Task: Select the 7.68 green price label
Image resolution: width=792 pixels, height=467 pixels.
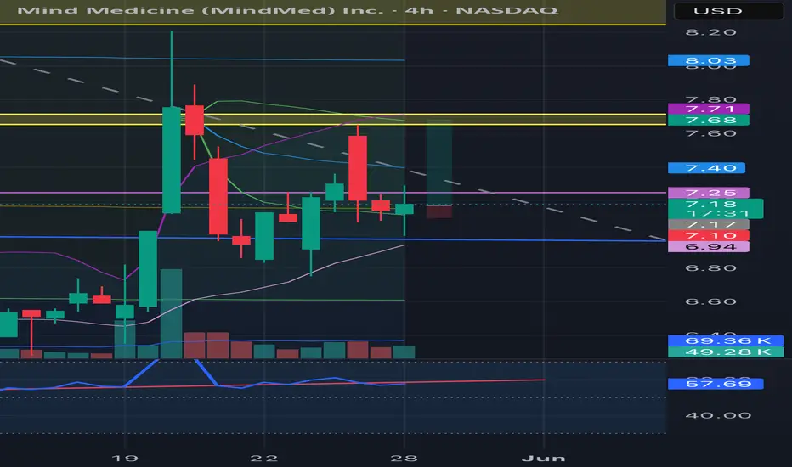Action: [708, 120]
